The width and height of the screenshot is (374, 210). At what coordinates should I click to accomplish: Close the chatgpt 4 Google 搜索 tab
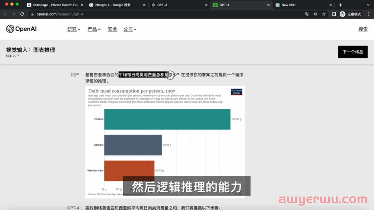tap(144, 5)
